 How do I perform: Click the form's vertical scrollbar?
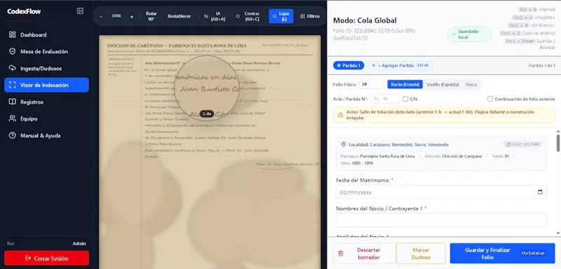[557, 143]
